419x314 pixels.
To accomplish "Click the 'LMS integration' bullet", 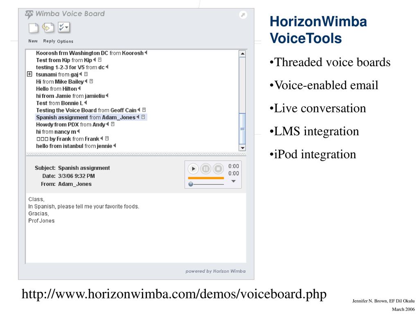I will (x=314, y=131).
